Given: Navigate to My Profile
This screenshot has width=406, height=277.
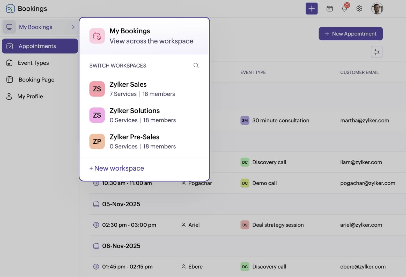Looking at the screenshot, I should coord(30,96).
